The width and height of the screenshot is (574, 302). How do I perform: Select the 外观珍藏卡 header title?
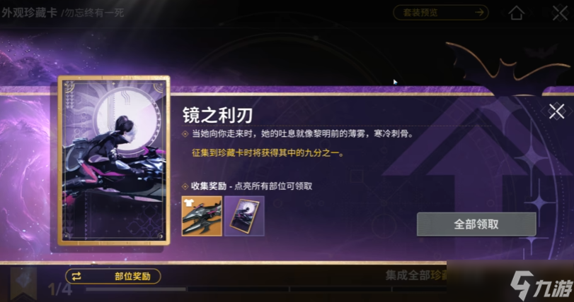tap(29, 13)
